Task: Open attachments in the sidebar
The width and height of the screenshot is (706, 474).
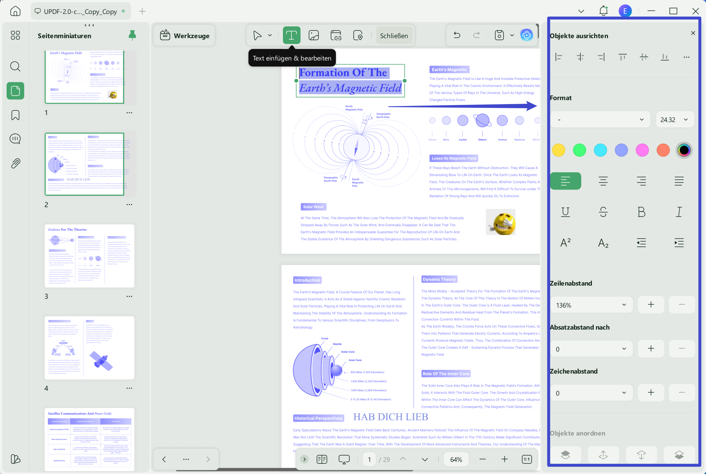Action: [x=15, y=163]
